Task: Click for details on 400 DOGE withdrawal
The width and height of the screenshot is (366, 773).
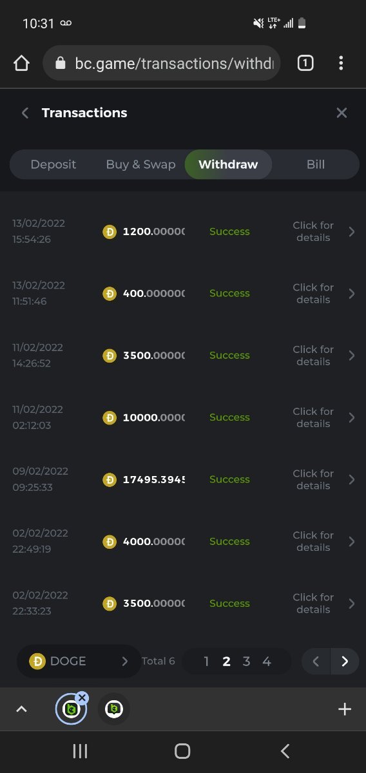Action: 313,294
